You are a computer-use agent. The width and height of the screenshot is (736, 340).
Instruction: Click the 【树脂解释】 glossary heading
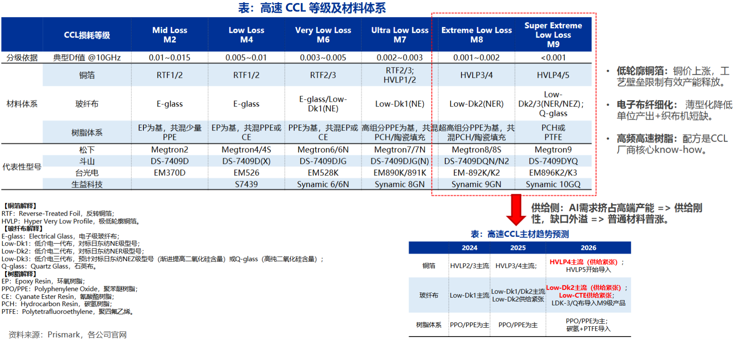[21, 274]
